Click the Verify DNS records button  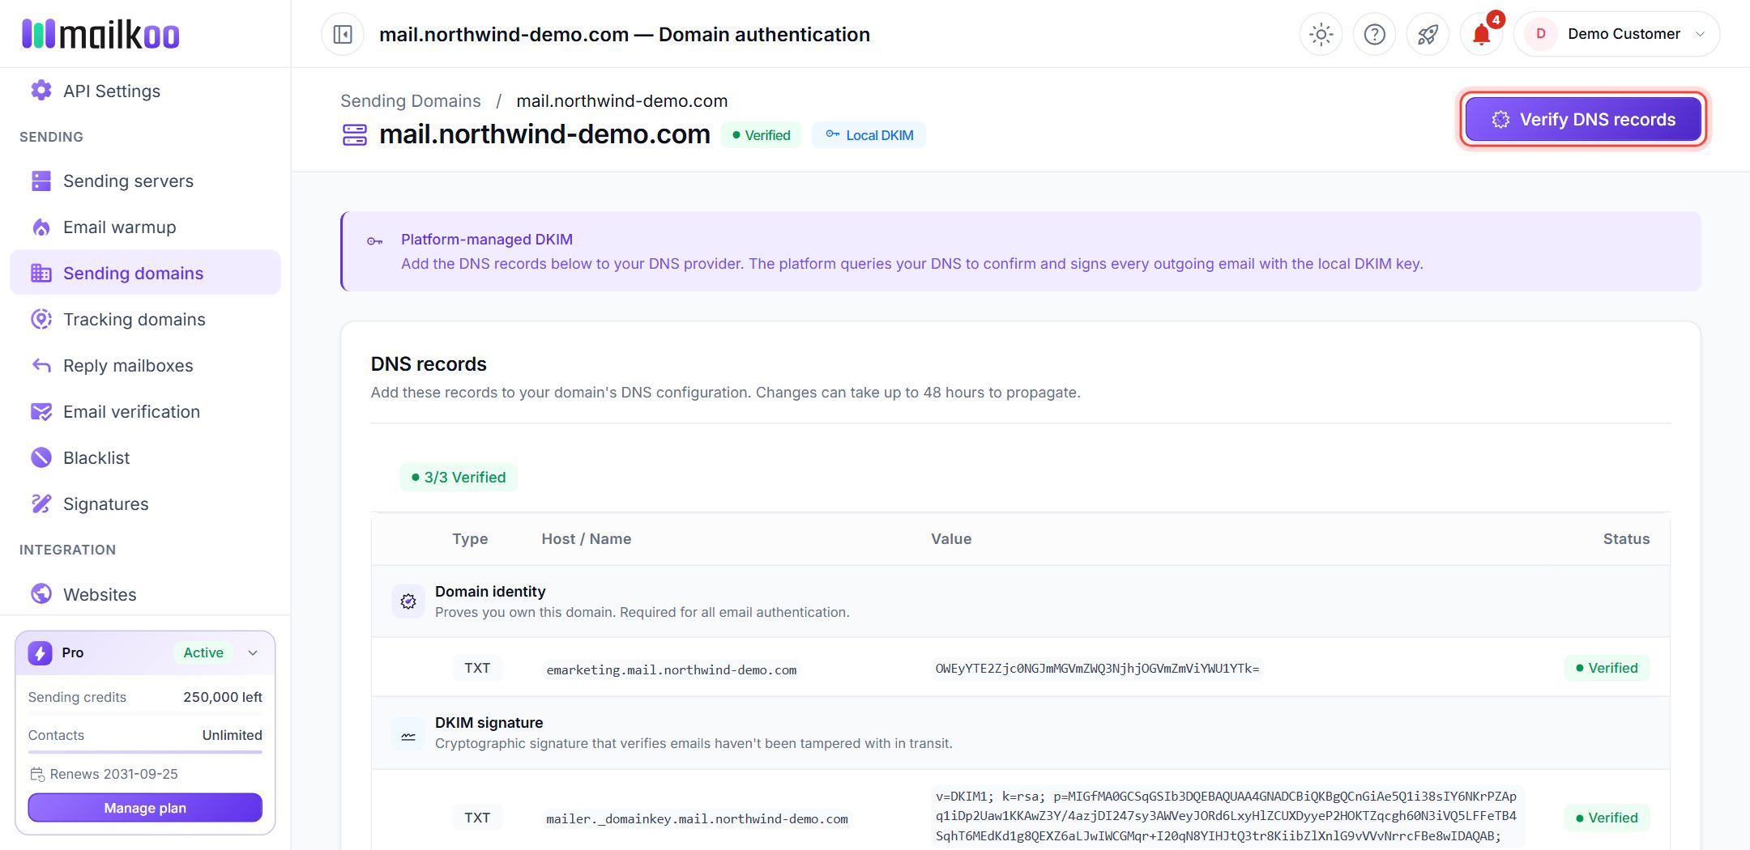coord(1583,119)
